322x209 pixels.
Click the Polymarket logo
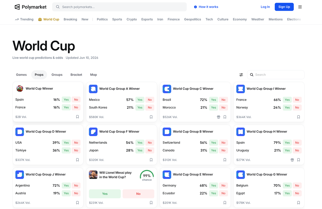click(30, 7)
